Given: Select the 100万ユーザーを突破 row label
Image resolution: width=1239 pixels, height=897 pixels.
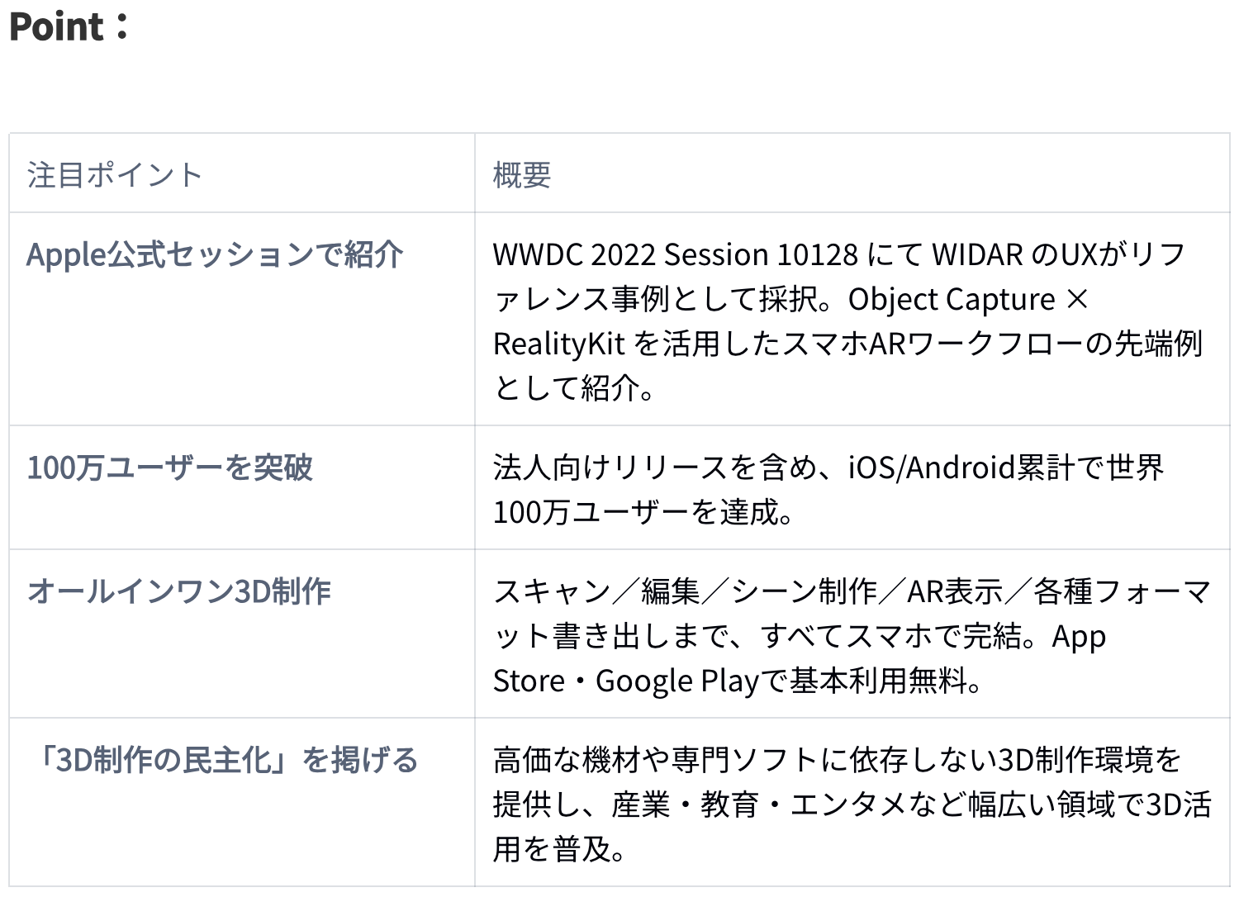Looking at the screenshot, I should 170,467.
